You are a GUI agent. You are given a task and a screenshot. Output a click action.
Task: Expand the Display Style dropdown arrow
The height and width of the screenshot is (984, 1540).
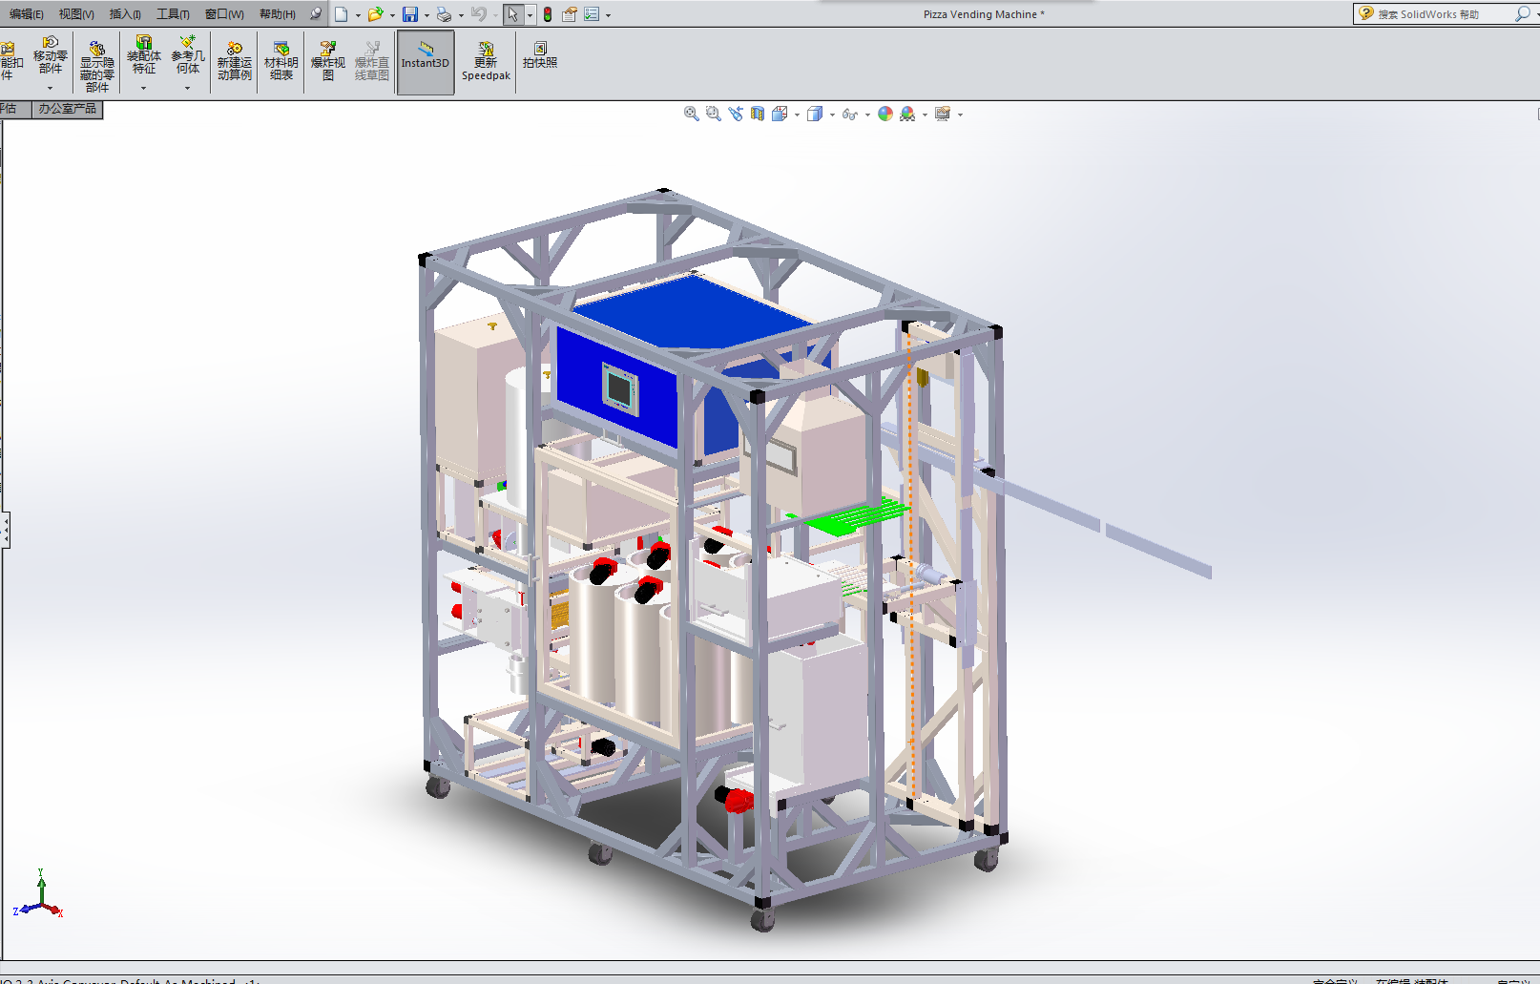click(832, 115)
